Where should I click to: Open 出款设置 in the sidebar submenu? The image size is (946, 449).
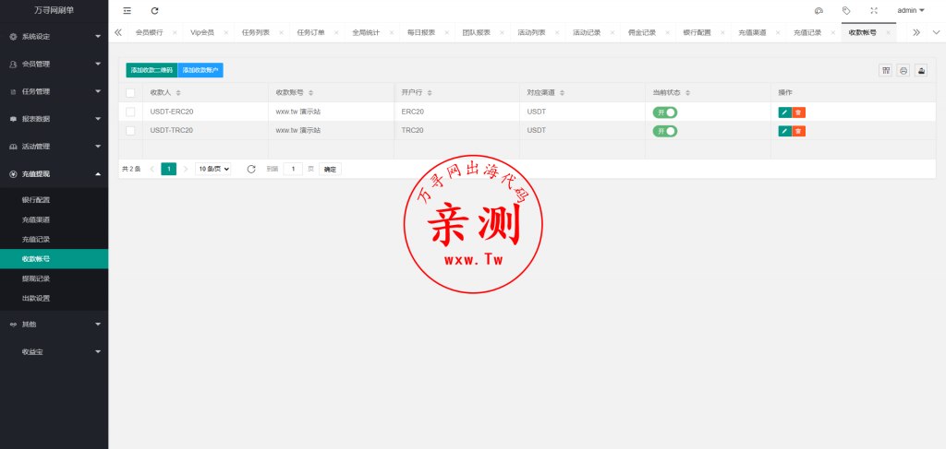point(55,298)
